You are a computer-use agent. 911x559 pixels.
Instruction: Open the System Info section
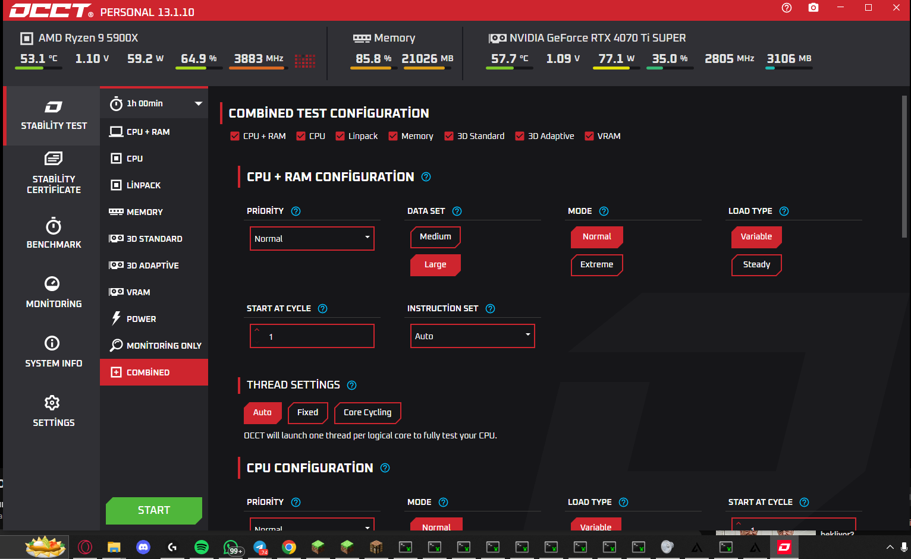pyautogui.click(x=54, y=352)
